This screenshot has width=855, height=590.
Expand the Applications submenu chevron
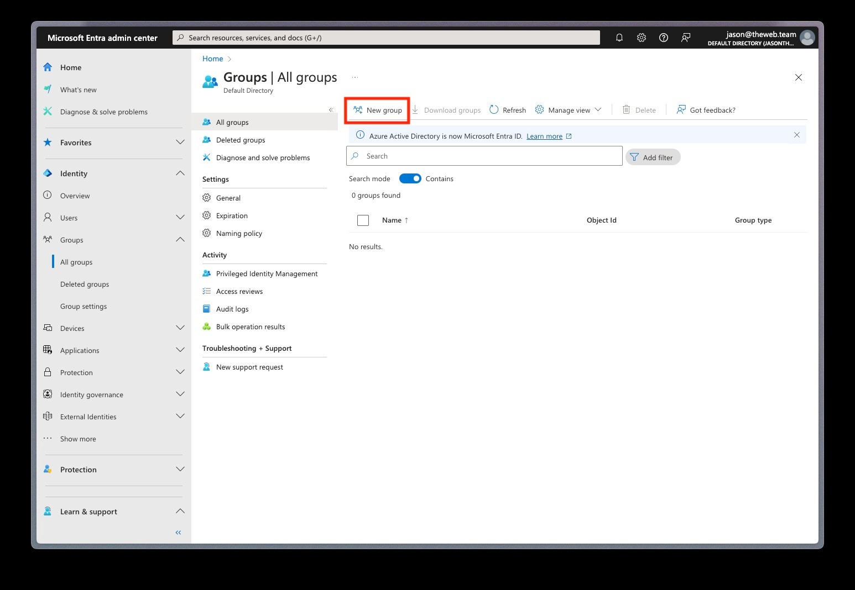180,350
